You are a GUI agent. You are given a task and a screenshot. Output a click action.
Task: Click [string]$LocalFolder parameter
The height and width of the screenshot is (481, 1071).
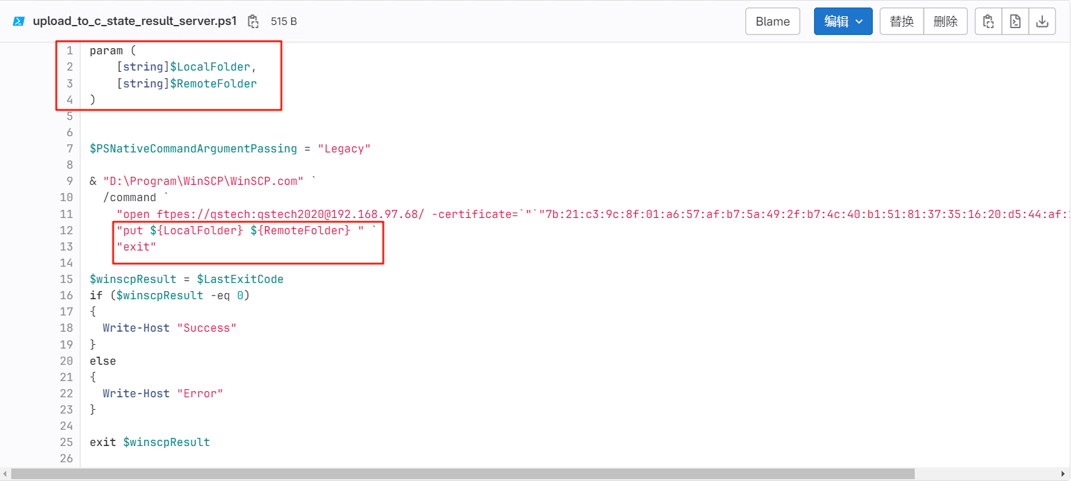coord(186,67)
